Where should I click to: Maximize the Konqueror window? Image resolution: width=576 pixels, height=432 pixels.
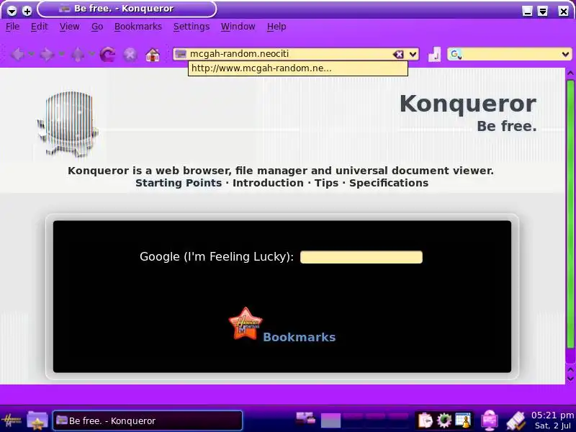pyautogui.click(x=543, y=11)
